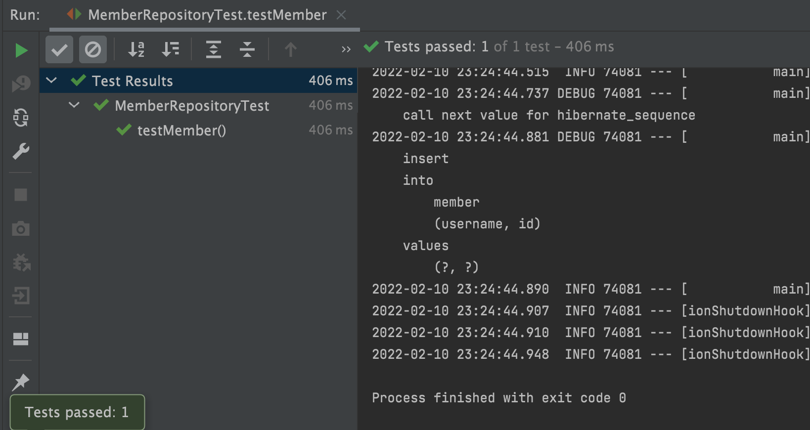Click the Rerun Failed Tests icon
This screenshot has width=810, height=430.
pyautogui.click(x=21, y=84)
